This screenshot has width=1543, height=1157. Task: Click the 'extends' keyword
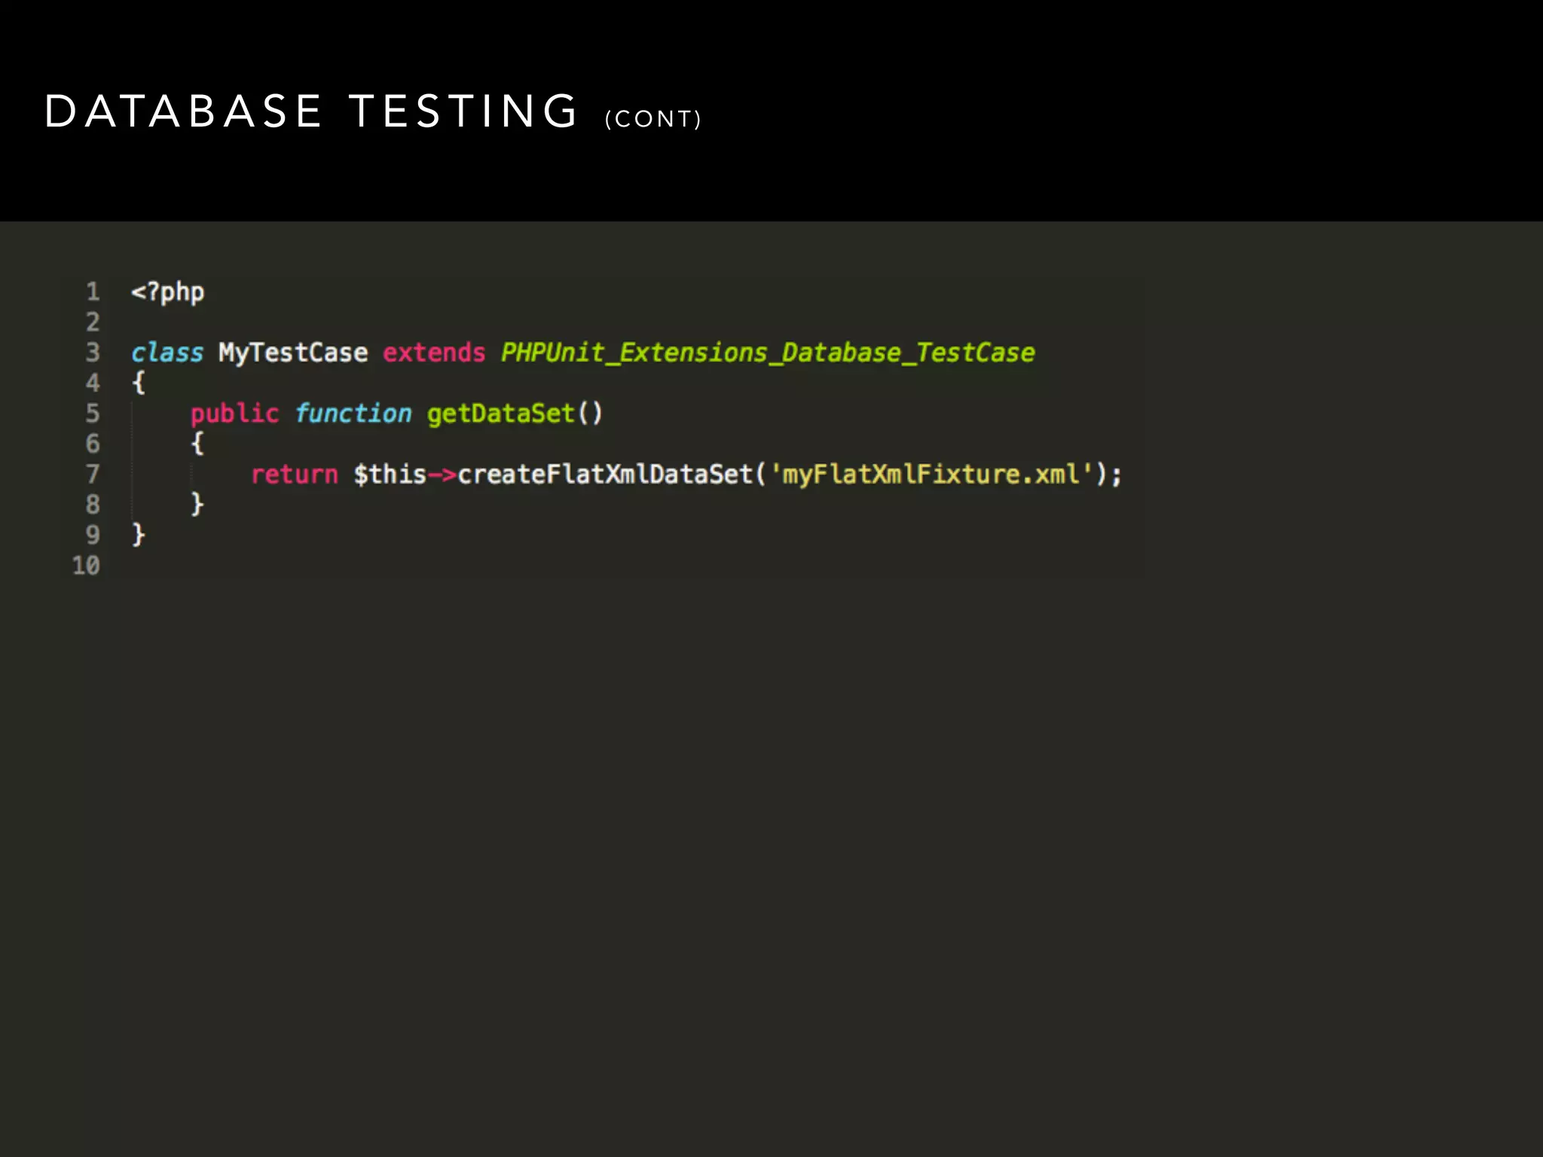434,353
